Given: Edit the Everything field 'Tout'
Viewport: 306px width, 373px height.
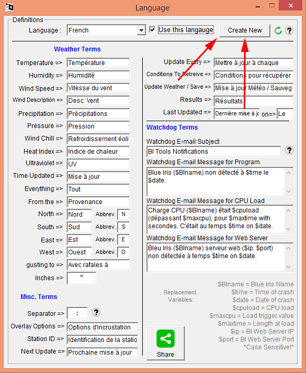Looking at the screenshot, I should coord(98,189).
